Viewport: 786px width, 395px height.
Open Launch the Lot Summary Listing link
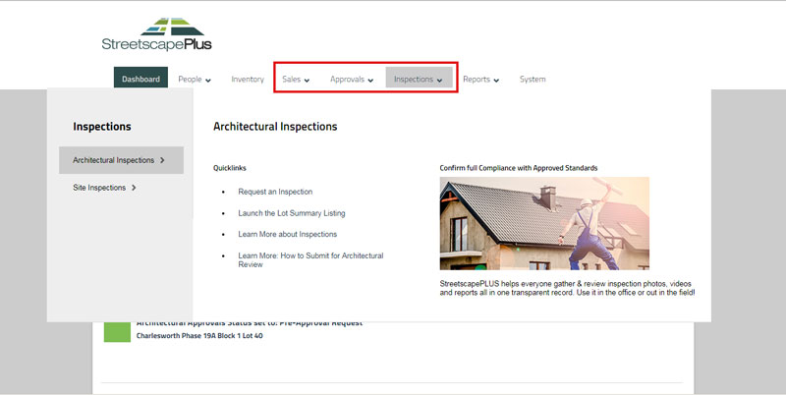click(292, 213)
